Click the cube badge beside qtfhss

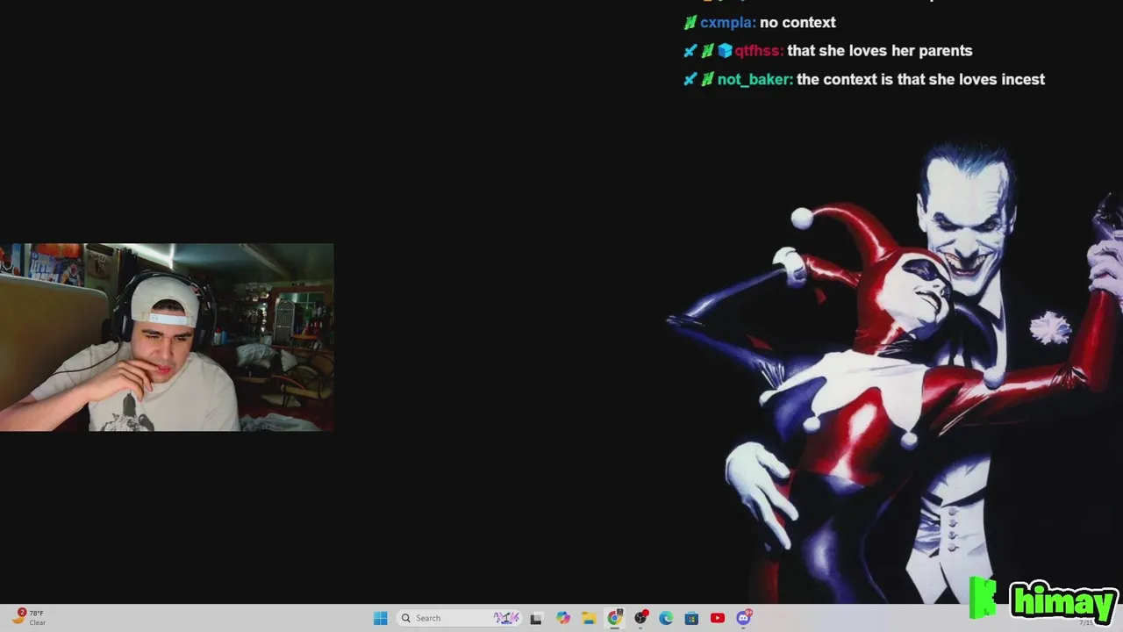[x=725, y=51]
